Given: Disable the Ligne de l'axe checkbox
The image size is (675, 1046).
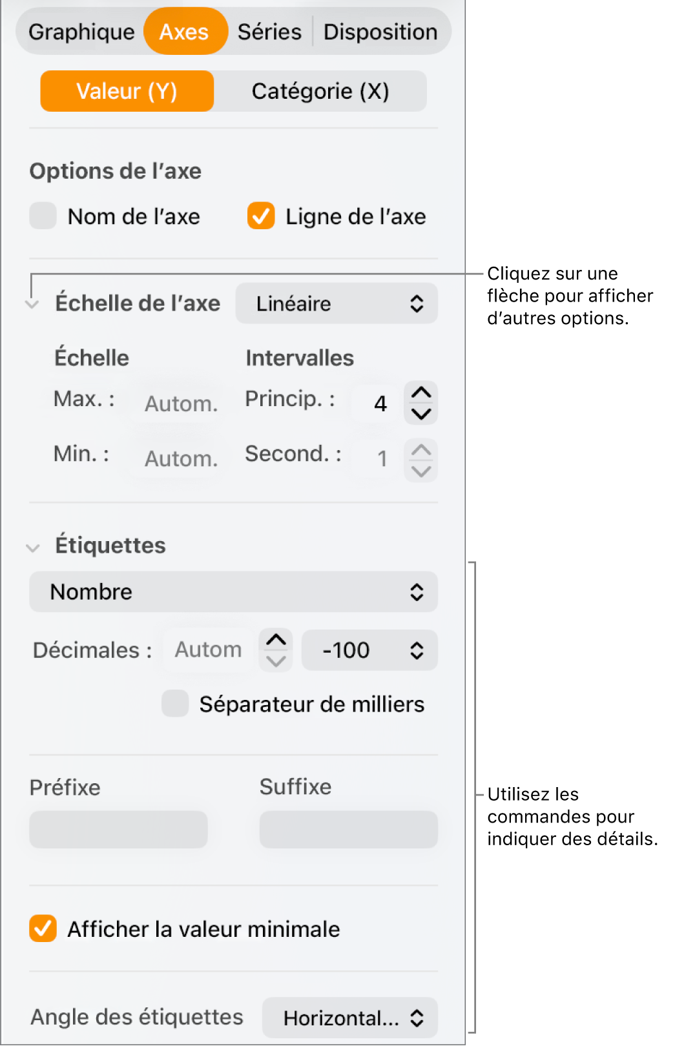Looking at the screenshot, I should click(260, 216).
